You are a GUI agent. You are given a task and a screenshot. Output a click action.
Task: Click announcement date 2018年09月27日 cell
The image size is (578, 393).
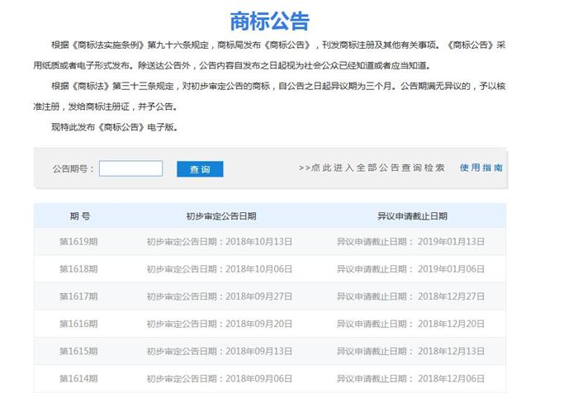point(219,296)
